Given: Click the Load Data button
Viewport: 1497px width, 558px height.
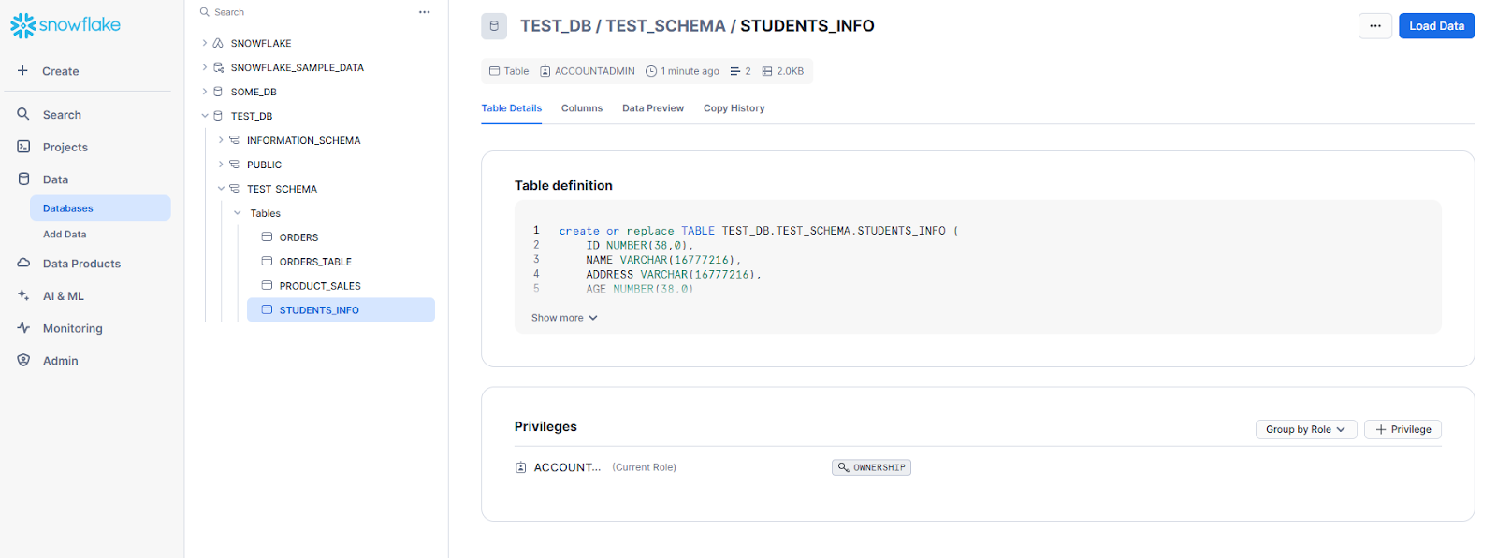Looking at the screenshot, I should tap(1436, 26).
